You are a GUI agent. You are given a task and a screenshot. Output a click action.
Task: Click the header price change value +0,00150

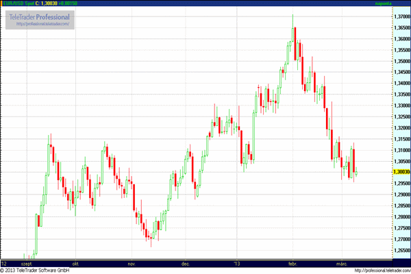click(67, 3)
